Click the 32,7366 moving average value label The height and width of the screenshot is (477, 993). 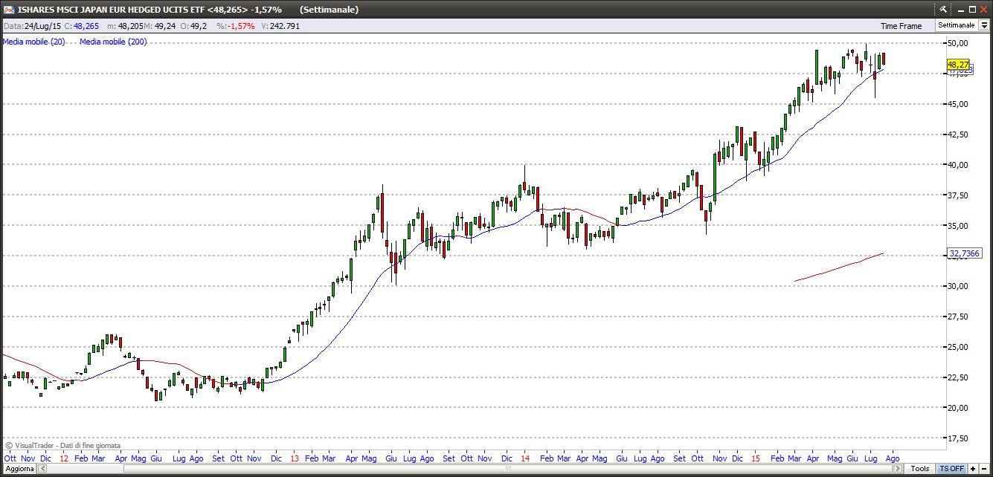click(x=964, y=254)
